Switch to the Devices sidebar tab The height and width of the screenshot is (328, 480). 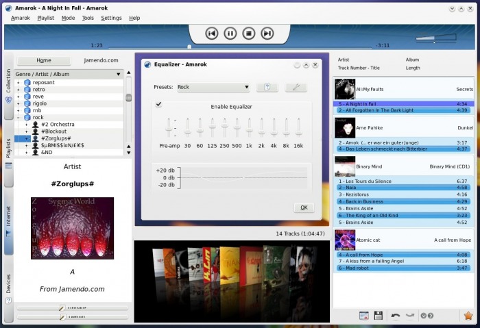click(x=8, y=289)
